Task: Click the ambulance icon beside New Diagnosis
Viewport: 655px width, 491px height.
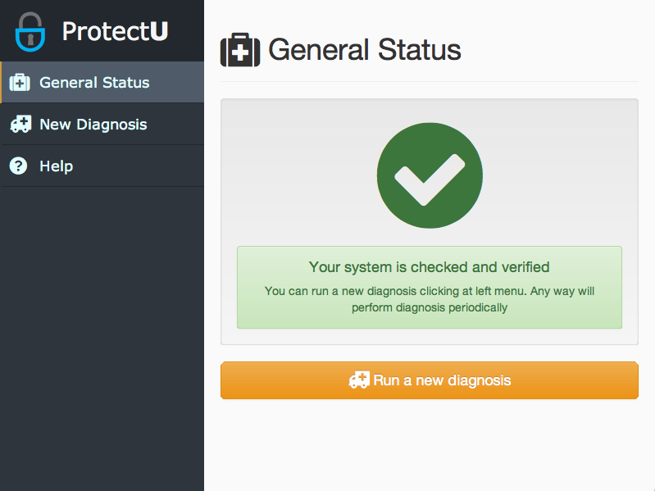Action: (x=20, y=125)
